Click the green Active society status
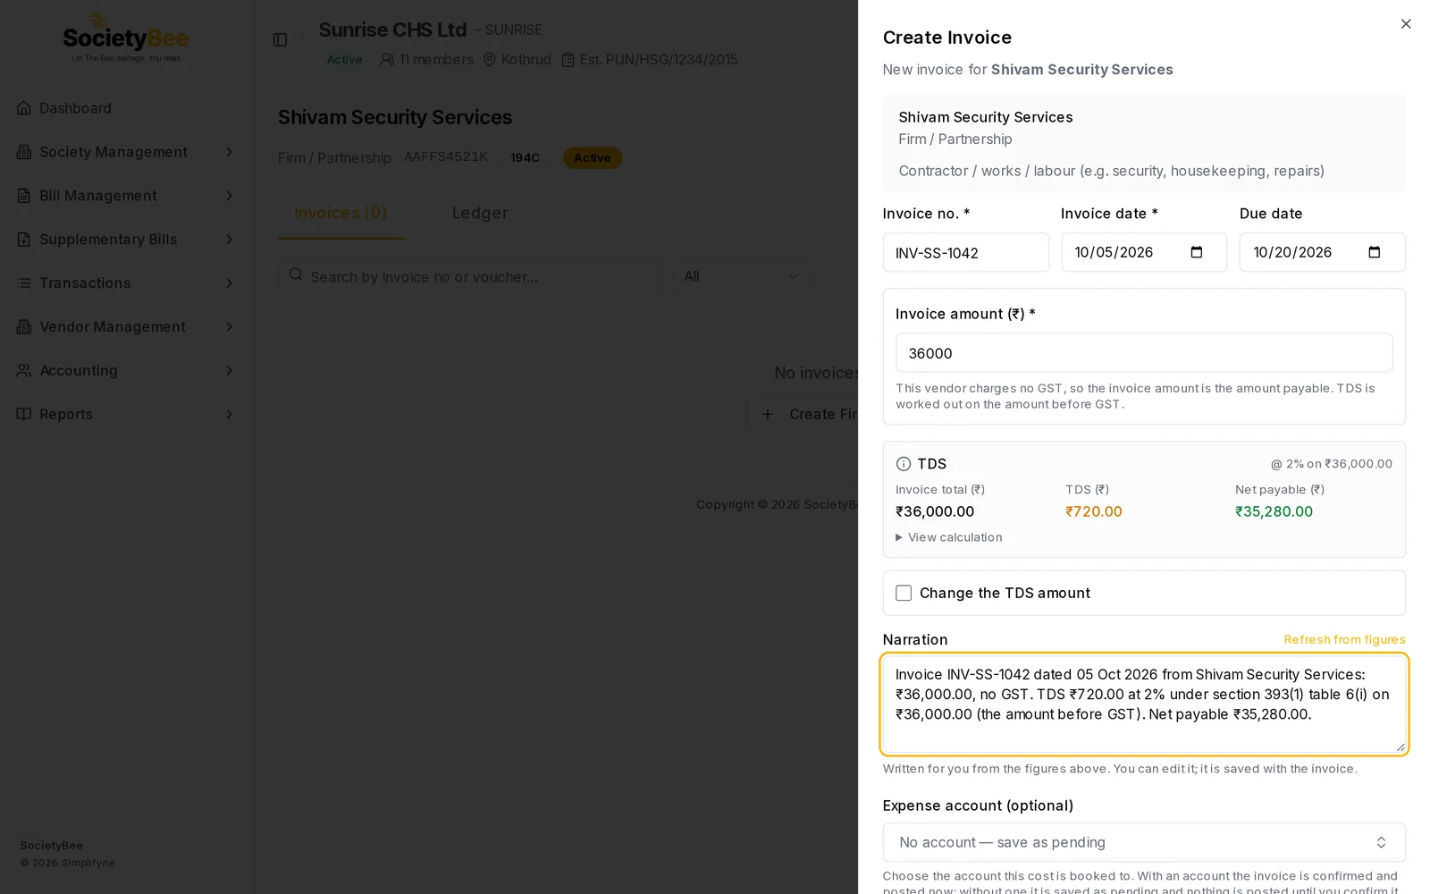 [x=344, y=60]
